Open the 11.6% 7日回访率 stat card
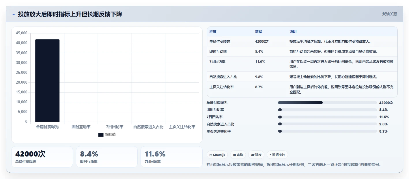 tap(171, 157)
